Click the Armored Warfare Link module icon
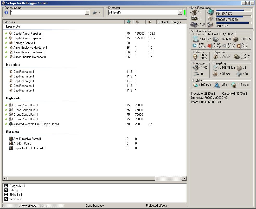Screen dimensions: 256x209 [x=11, y=124]
